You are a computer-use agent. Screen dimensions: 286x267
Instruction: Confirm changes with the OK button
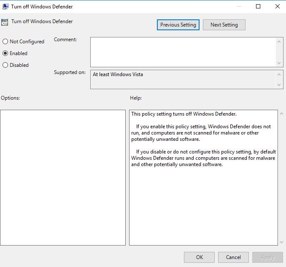click(199, 257)
